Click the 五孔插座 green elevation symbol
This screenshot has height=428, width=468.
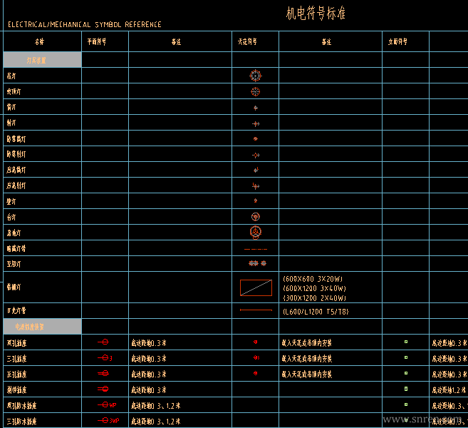406,373
